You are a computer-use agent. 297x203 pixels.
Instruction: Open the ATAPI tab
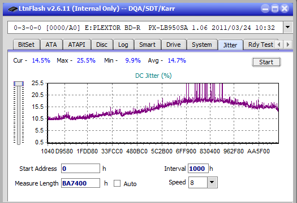click(x=76, y=45)
